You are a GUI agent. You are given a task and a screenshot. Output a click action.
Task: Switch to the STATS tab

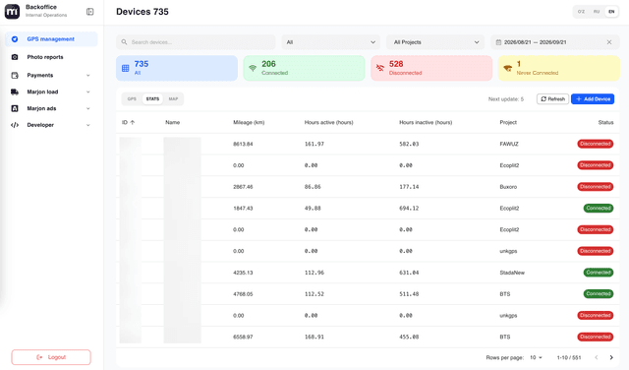point(152,98)
